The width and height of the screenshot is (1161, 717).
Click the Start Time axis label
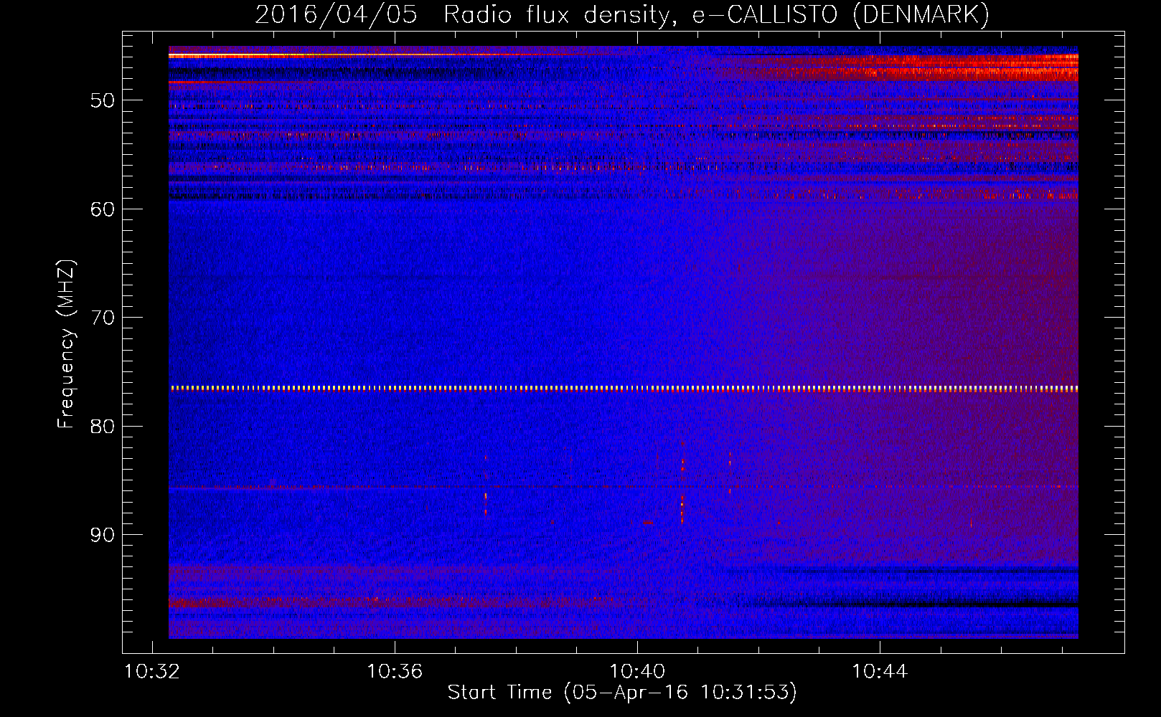[622, 693]
